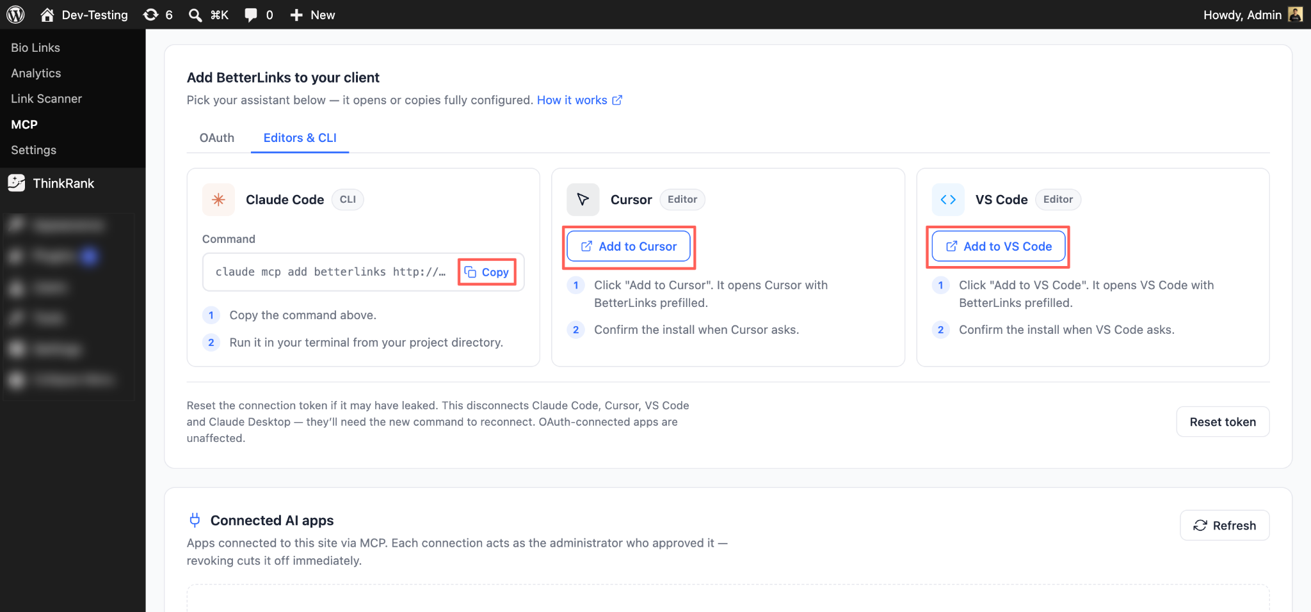Image resolution: width=1311 pixels, height=612 pixels.
Task: Click the Add to VS Code button
Action: pos(999,247)
